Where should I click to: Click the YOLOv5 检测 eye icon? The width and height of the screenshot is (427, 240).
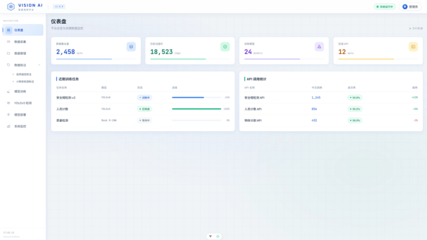point(9,103)
